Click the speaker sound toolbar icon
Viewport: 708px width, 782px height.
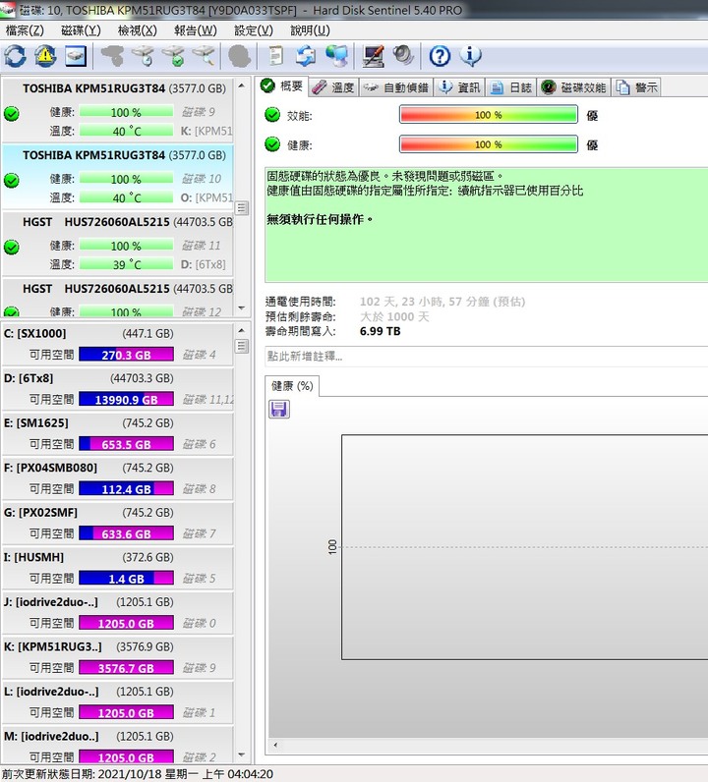(x=403, y=56)
